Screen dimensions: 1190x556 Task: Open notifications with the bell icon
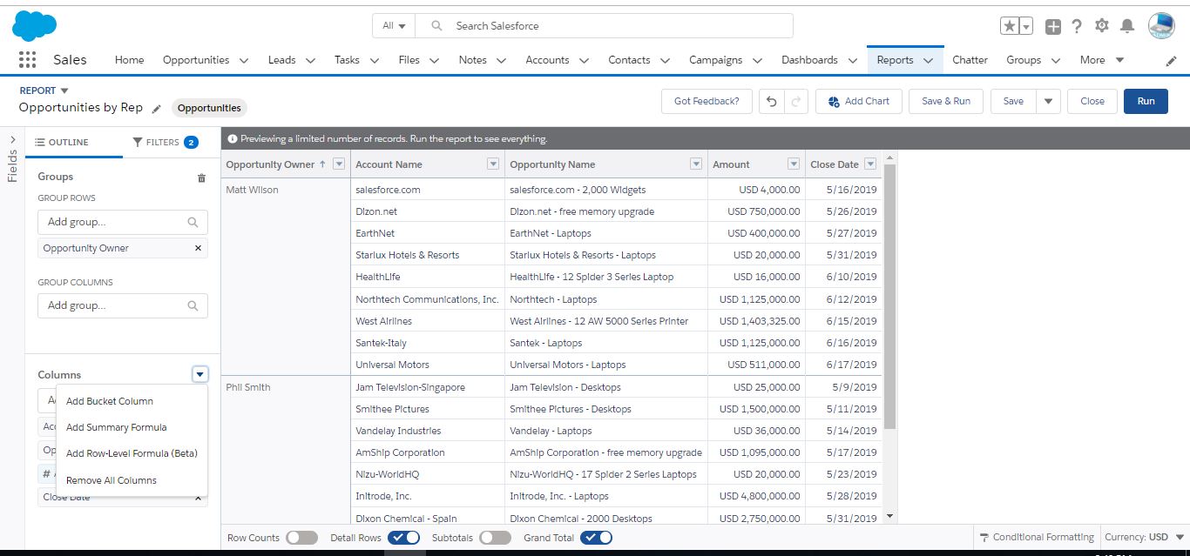pos(1126,26)
